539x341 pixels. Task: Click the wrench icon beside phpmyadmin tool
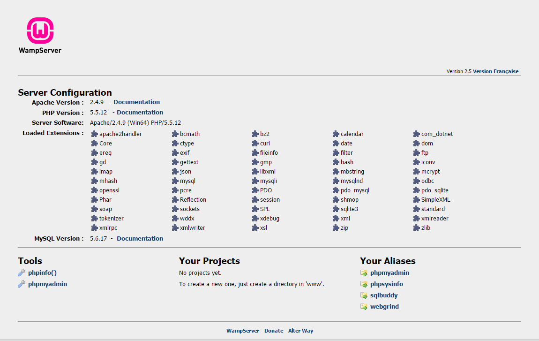coord(22,284)
